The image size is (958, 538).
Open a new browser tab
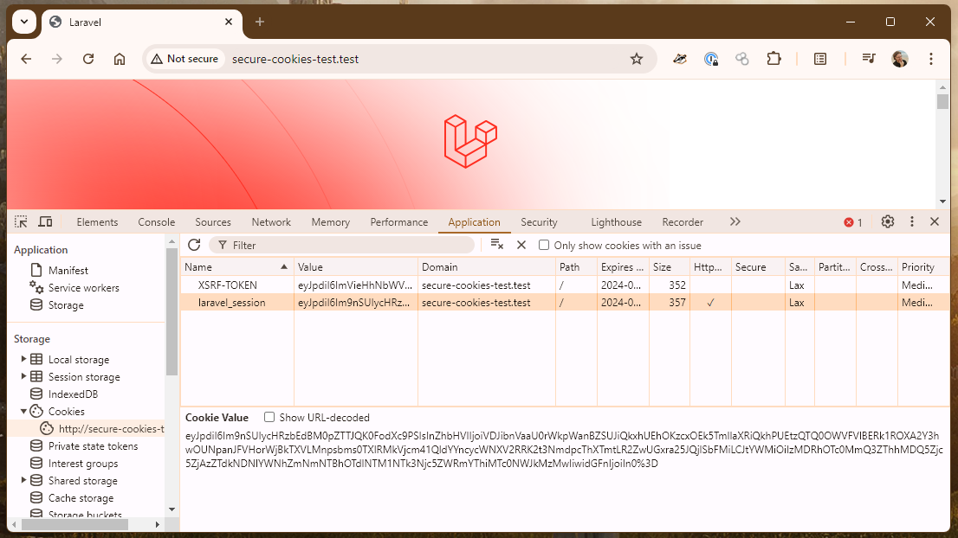tap(260, 22)
